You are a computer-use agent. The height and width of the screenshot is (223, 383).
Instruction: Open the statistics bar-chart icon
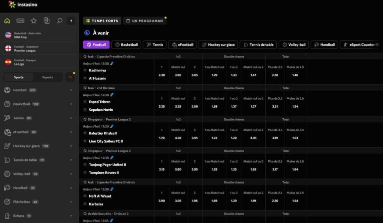(x=70, y=77)
